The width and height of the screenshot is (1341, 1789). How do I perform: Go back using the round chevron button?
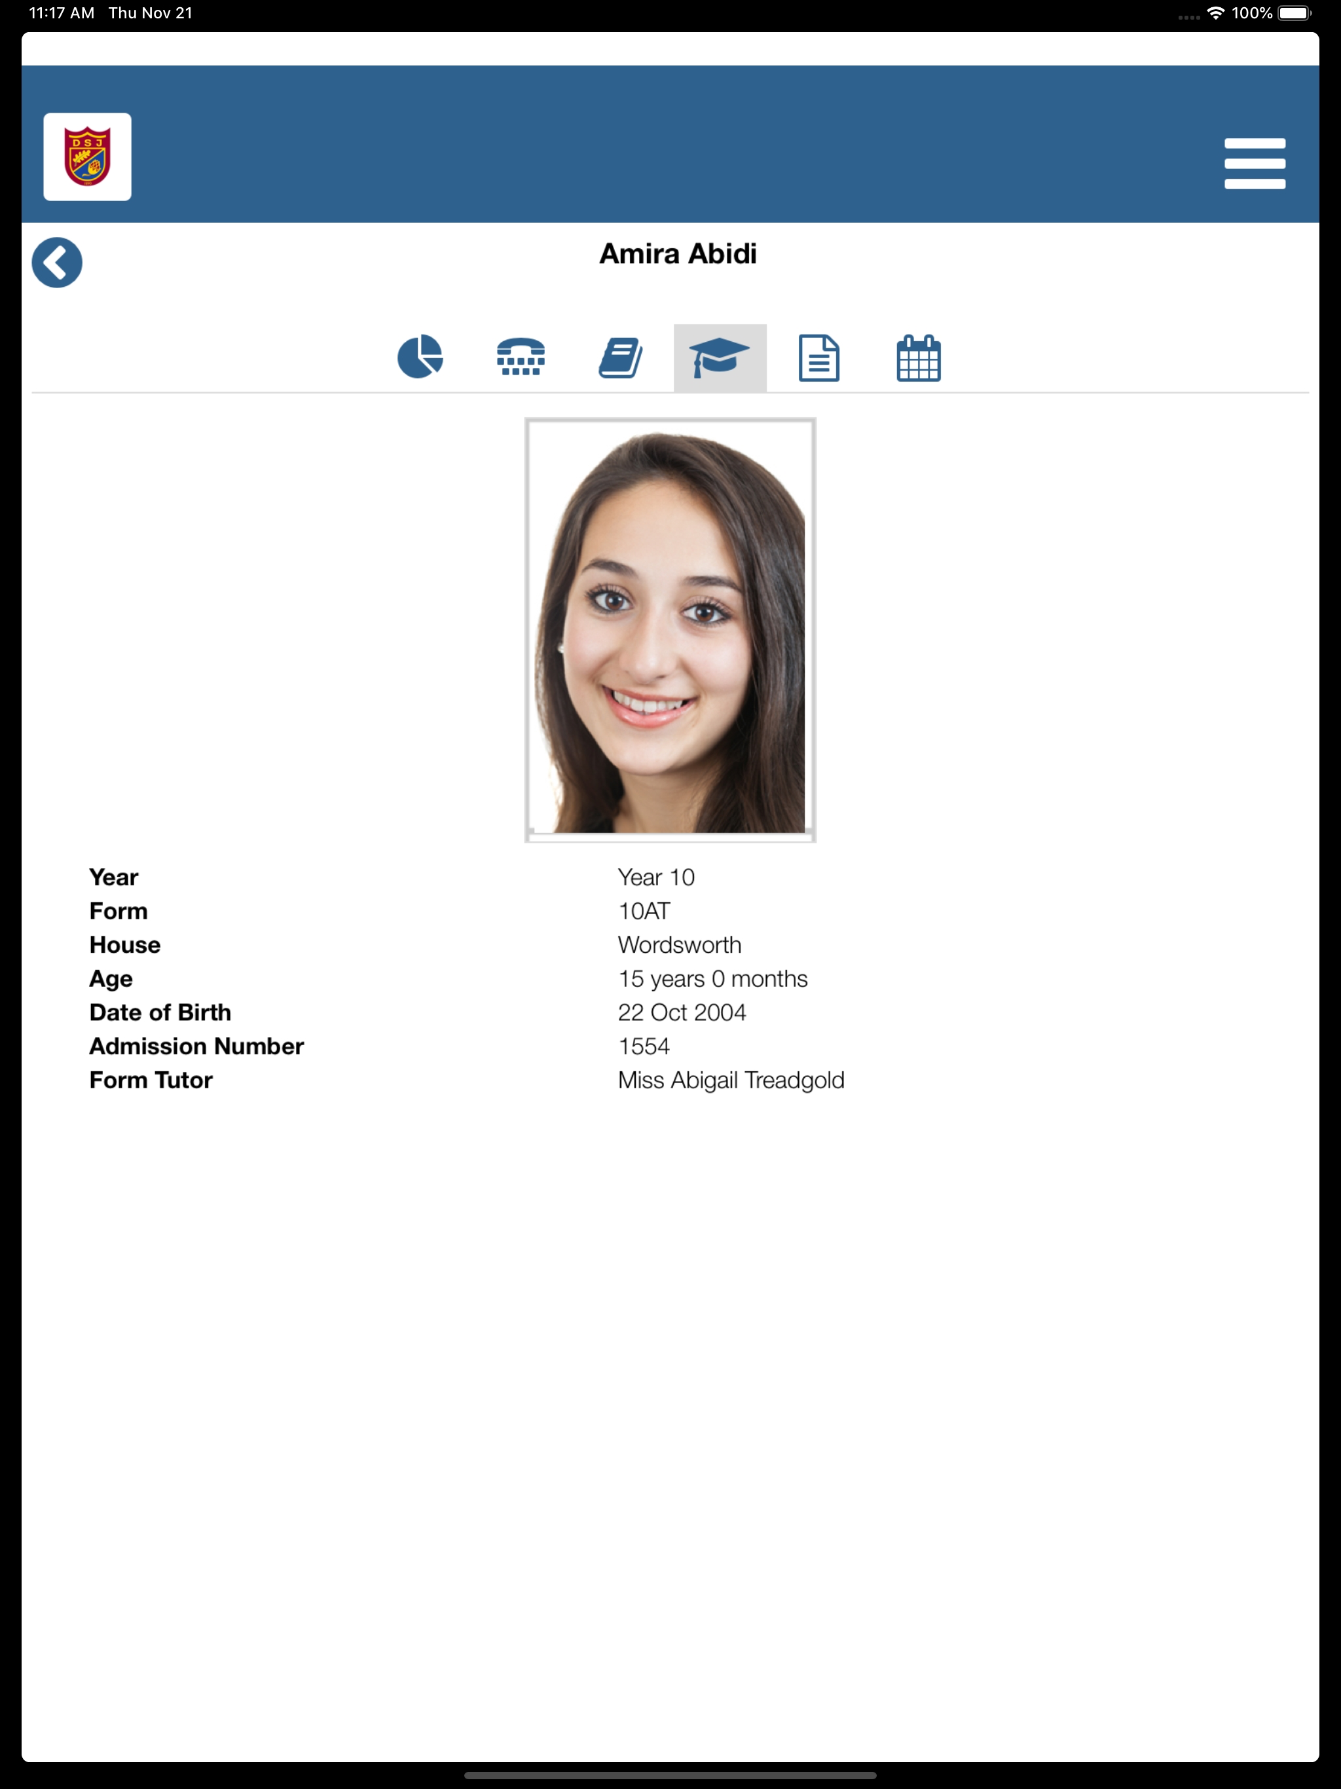[56, 263]
